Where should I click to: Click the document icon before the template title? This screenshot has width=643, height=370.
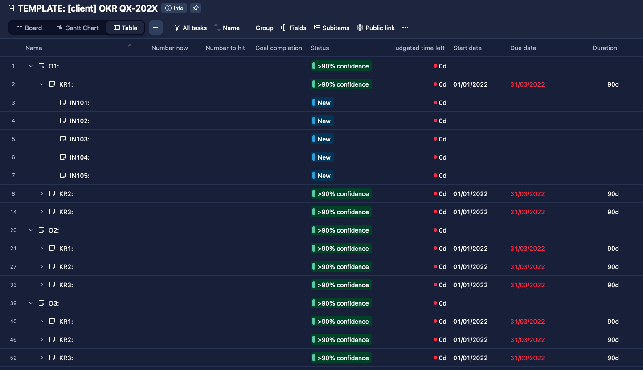click(x=11, y=8)
